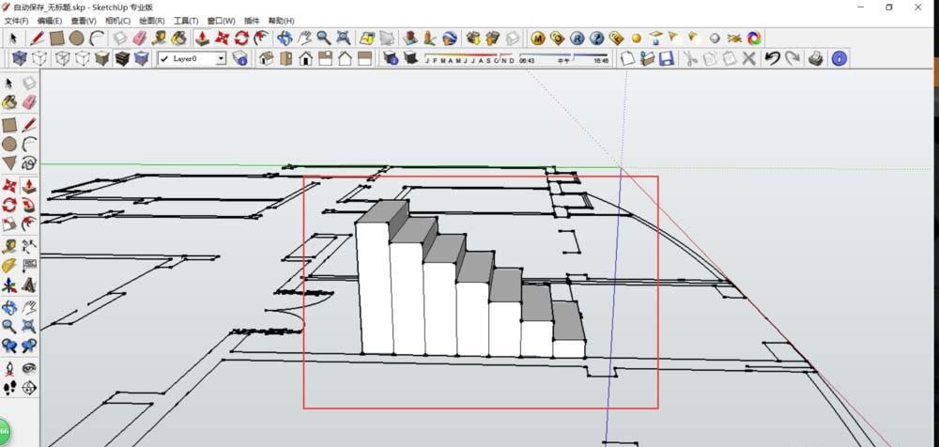Screen dimensions: 939x447
Task: Choose the Text label tool
Action: pos(29,266)
